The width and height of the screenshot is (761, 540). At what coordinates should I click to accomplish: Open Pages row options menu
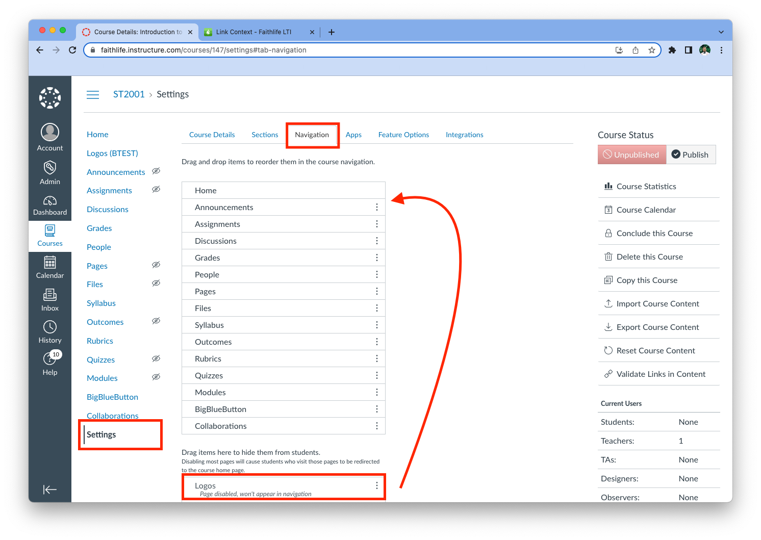pos(377,291)
